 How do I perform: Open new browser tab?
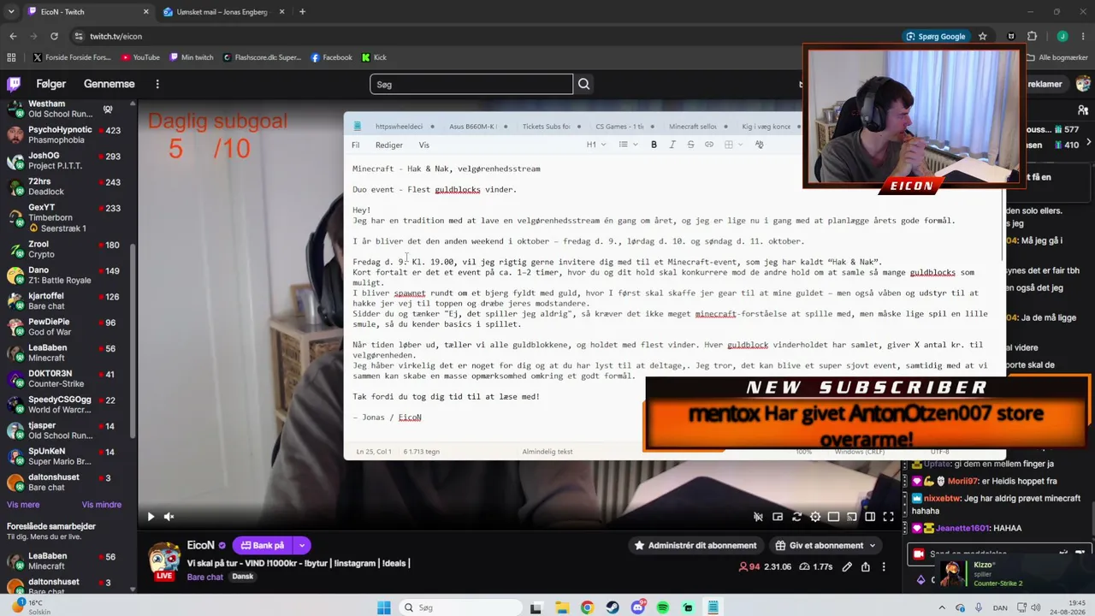click(x=302, y=12)
